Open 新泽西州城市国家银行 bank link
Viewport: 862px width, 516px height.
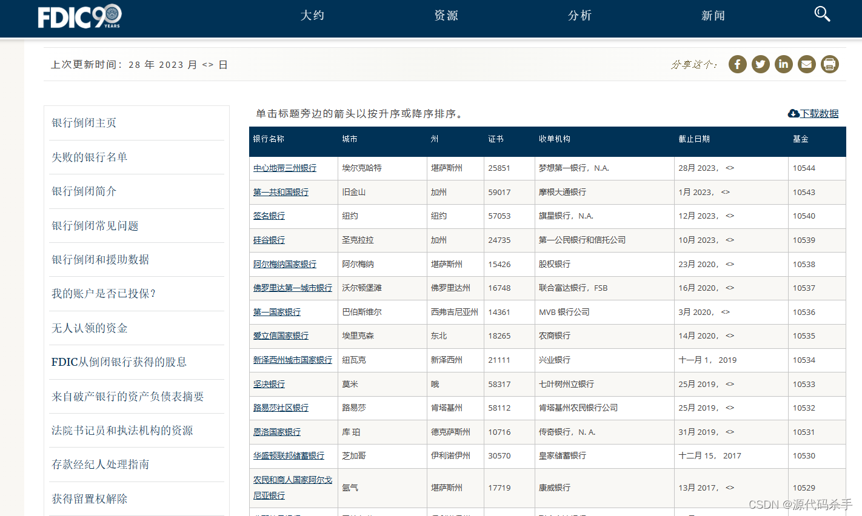tap(293, 360)
